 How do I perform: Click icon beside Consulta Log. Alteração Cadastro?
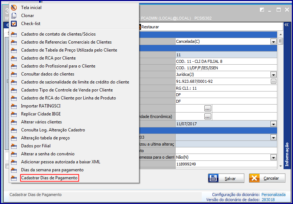pyautogui.click(x=14, y=130)
